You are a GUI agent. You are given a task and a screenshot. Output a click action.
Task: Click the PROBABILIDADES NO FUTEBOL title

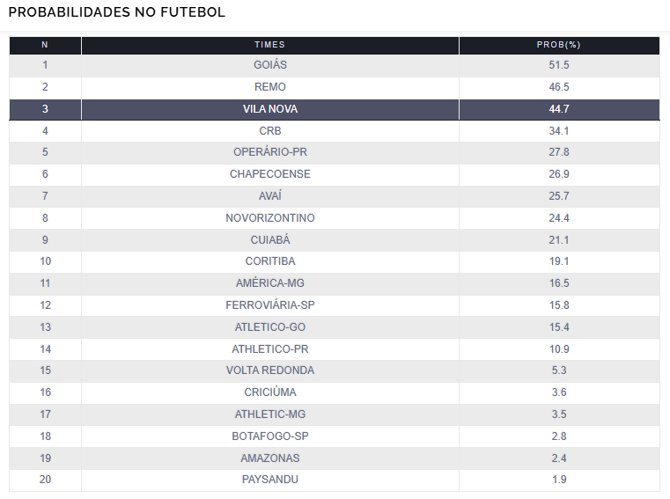tap(116, 12)
